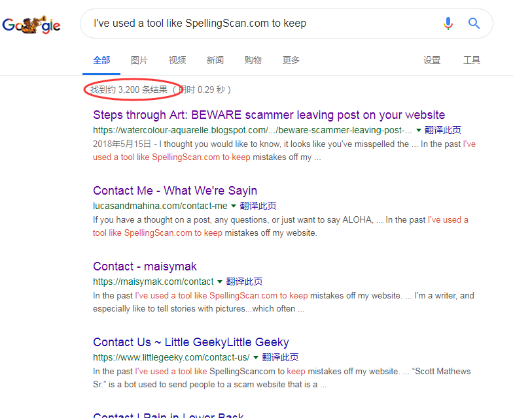Open the Contact - maisymak result

pyautogui.click(x=145, y=266)
